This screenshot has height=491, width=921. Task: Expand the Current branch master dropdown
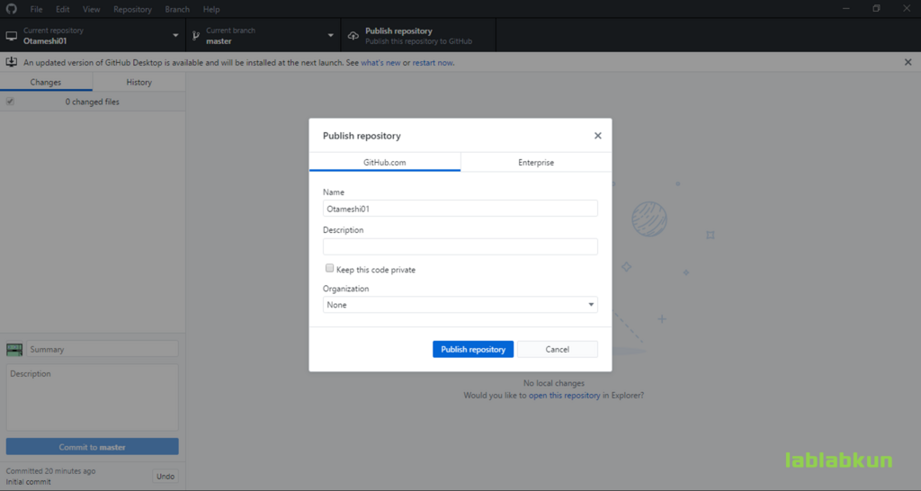pyautogui.click(x=264, y=35)
